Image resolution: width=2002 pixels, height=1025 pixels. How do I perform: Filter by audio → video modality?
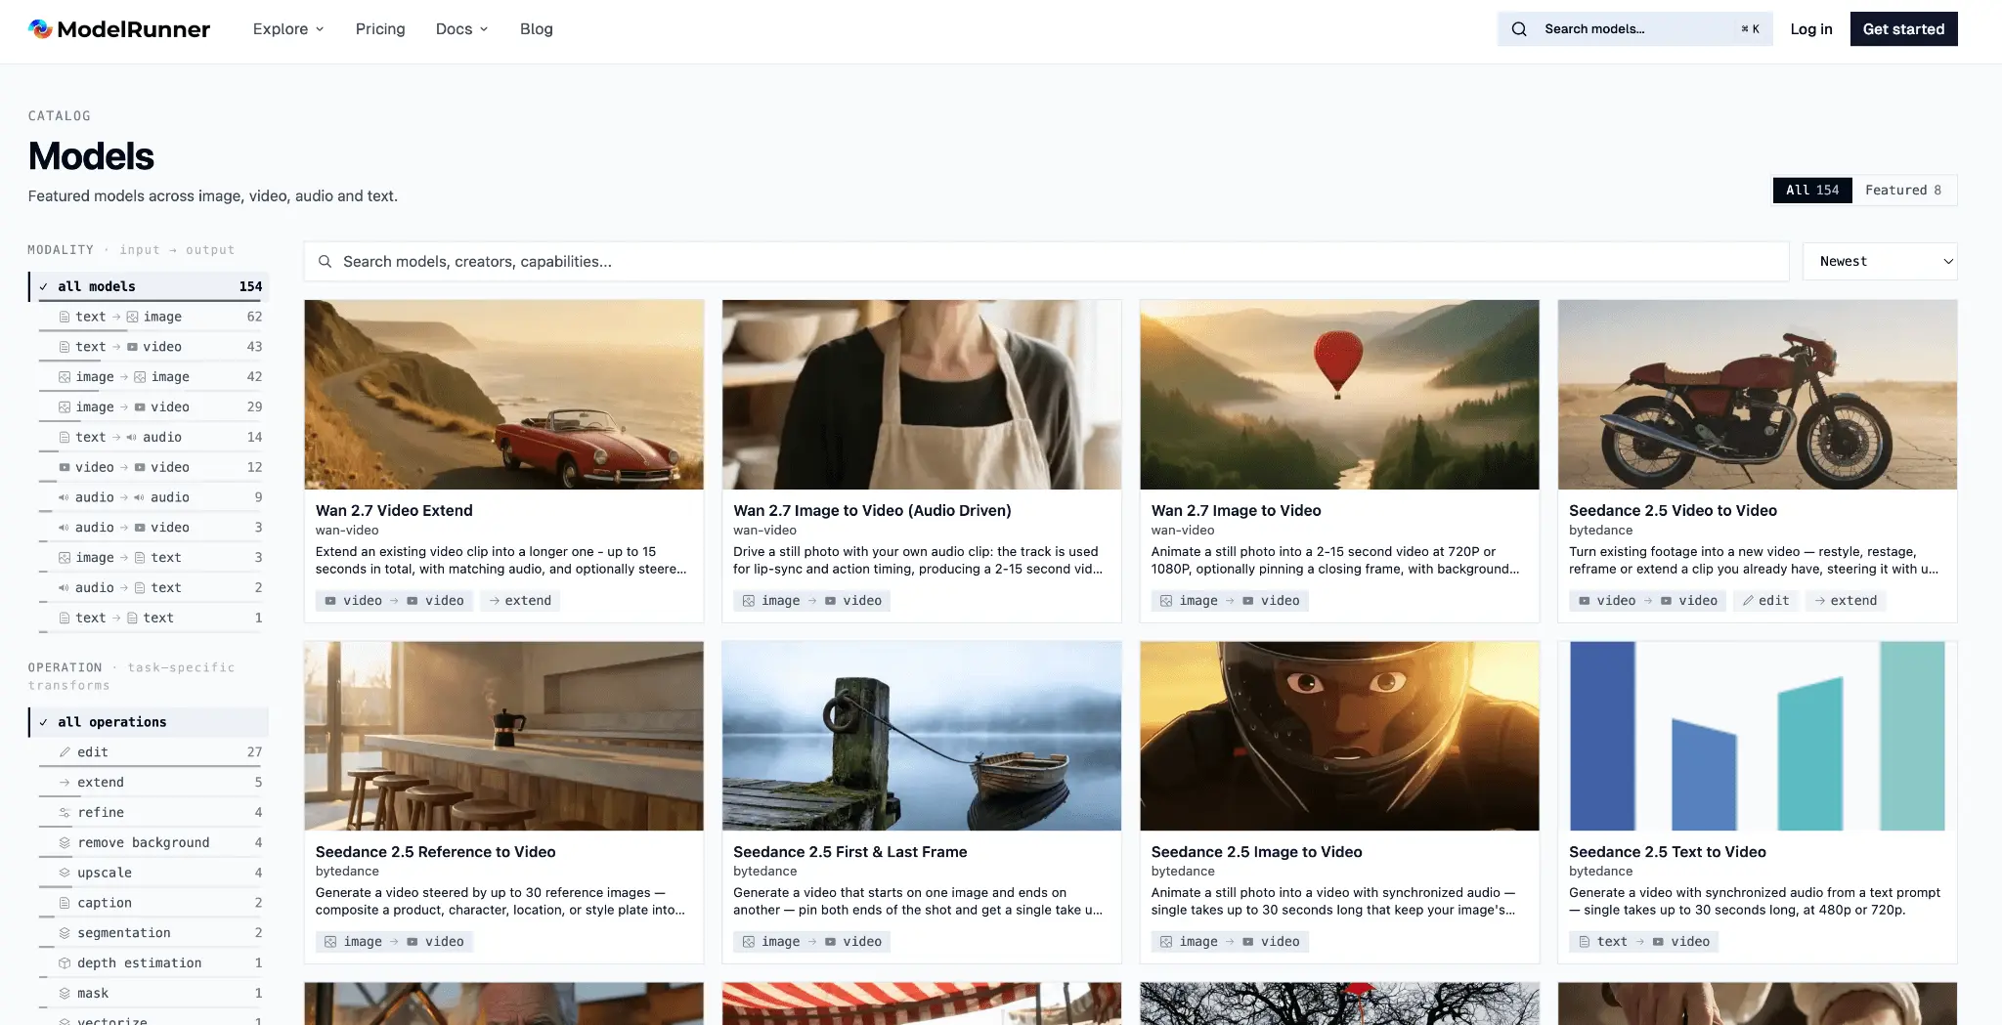151,528
